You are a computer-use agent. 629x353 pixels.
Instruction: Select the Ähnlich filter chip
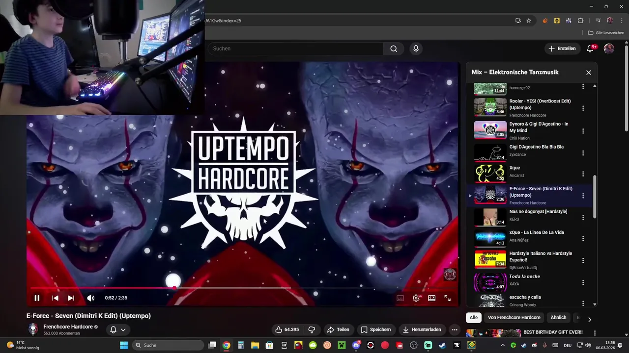[558, 317]
